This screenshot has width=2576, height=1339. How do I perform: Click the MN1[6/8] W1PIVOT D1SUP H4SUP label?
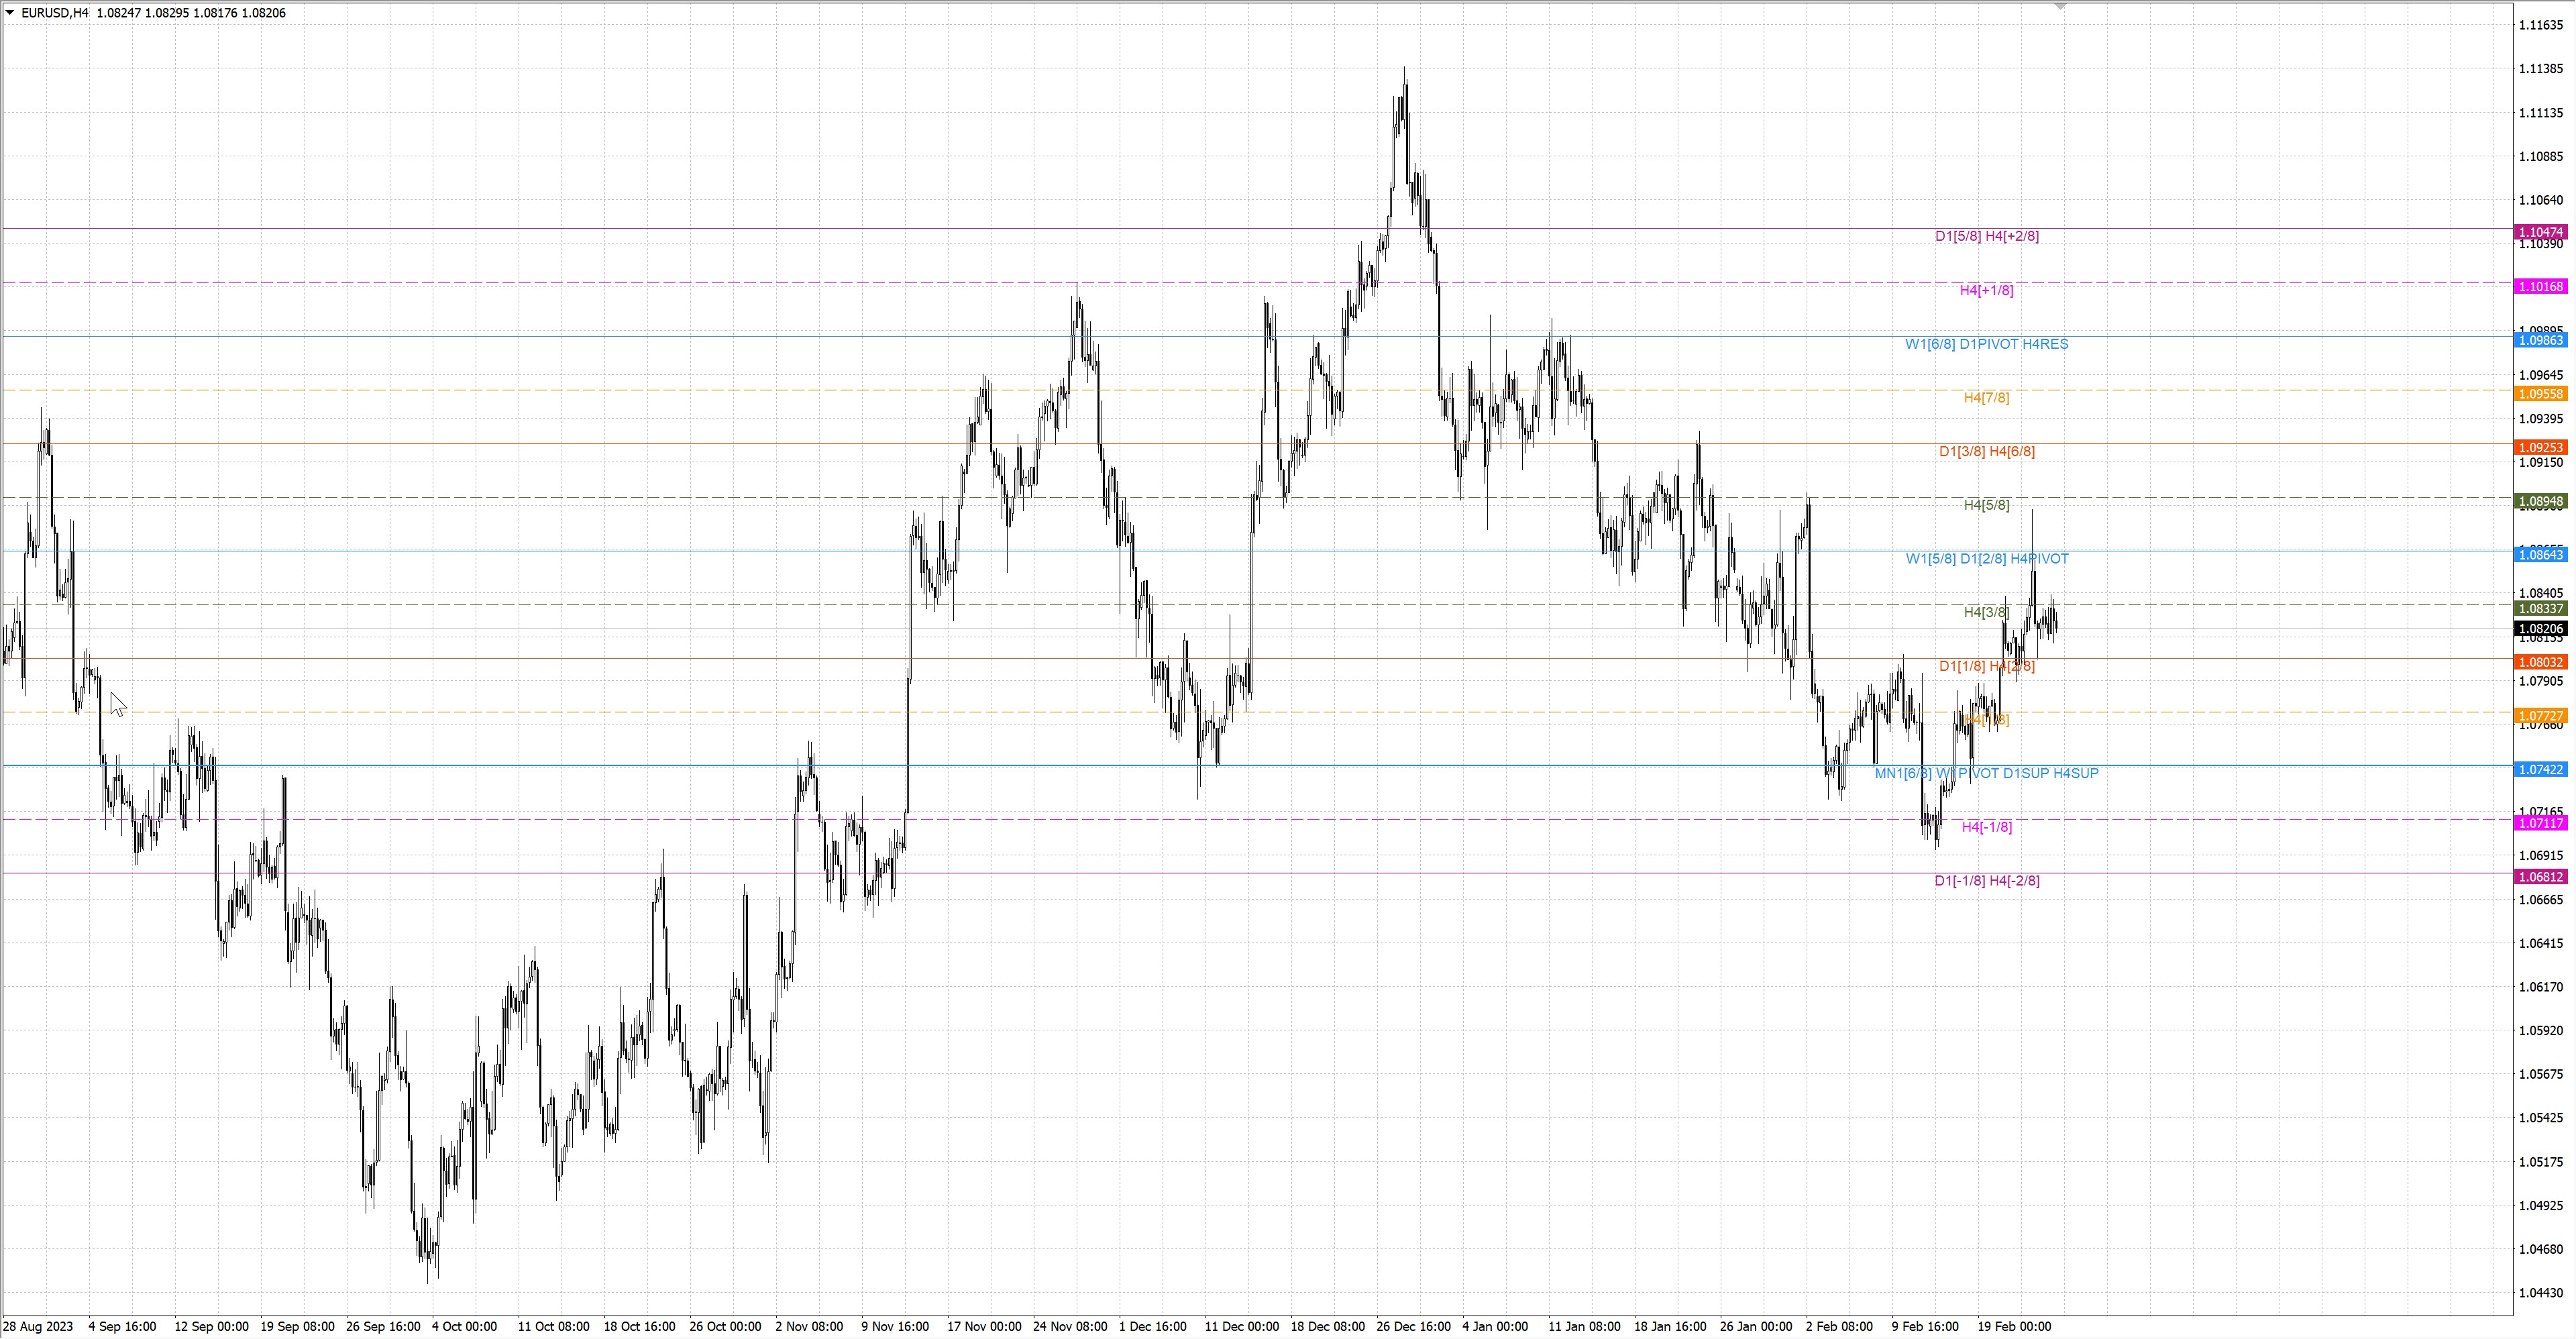coord(1986,773)
